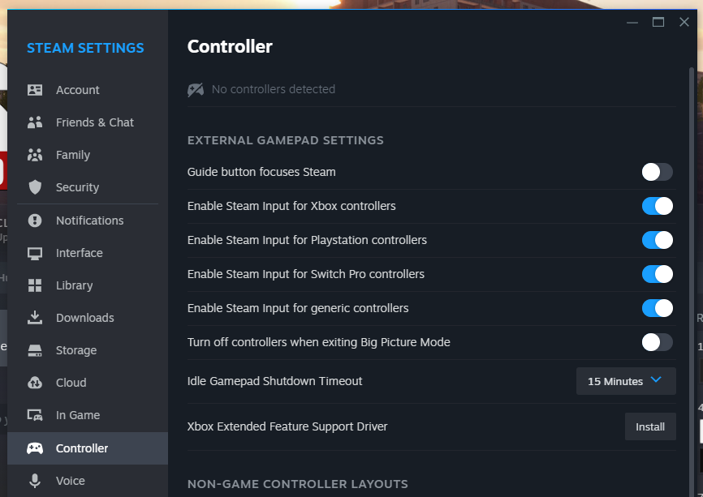
Task: Click the Voice microphone icon
Action: pos(35,481)
